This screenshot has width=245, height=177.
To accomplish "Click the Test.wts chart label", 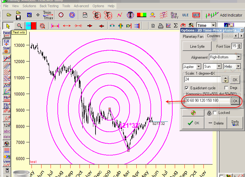I will pos(19,32).
